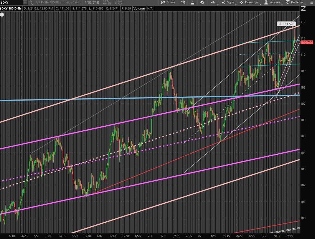Click the 7/11 date axis label
Image resolution: width=315 pixels, height=239 pixels.
164,236
